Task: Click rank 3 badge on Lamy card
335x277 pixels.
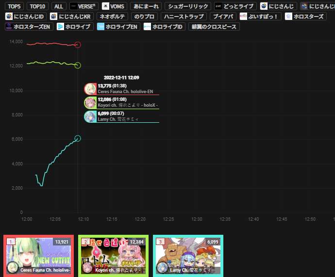Action: tap(160, 242)
